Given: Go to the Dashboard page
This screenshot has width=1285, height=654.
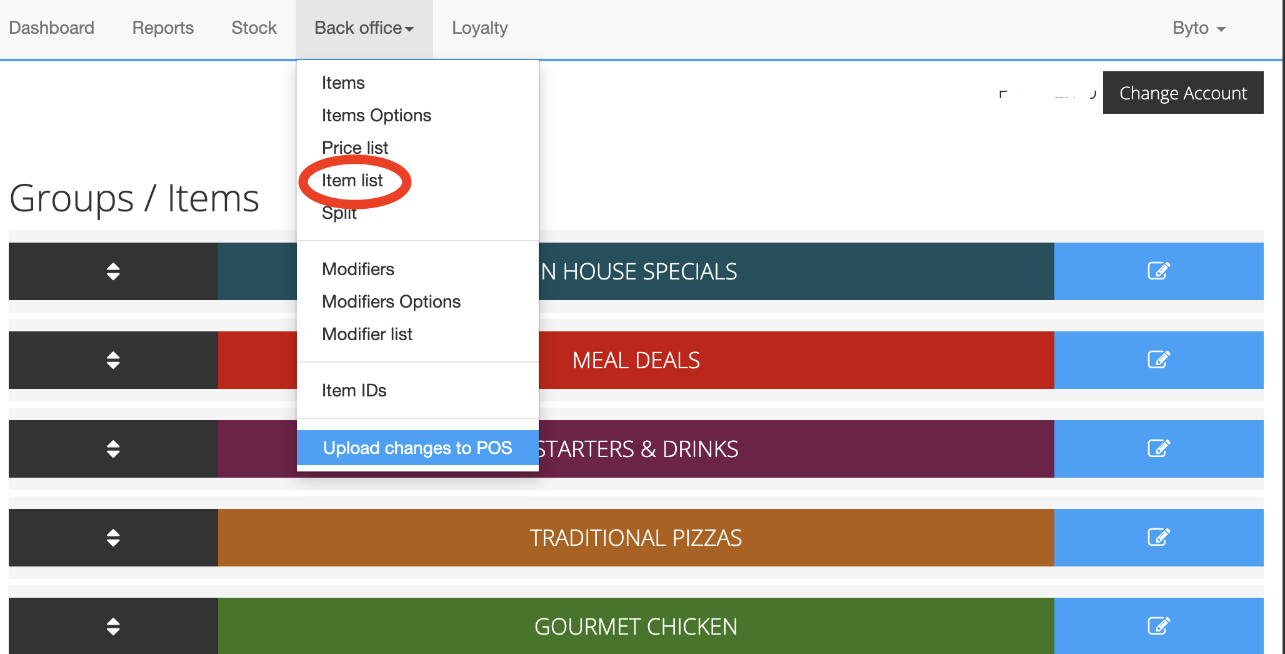Looking at the screenshot, I should (x=52, y=28).
